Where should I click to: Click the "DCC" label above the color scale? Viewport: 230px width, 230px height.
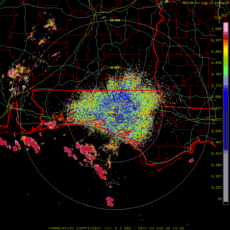[224, 15]
